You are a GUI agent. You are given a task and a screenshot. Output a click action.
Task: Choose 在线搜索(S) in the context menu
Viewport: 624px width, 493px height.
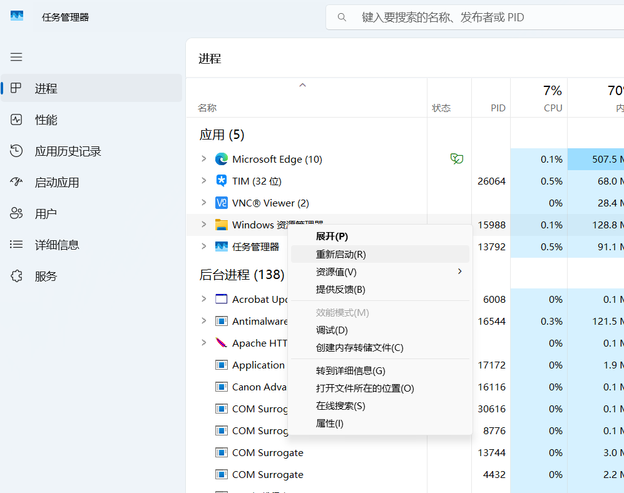[380, 405]
